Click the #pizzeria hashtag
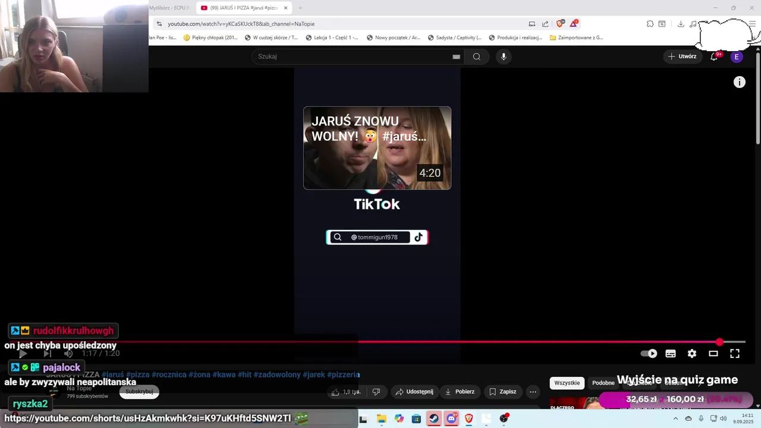 coord(344,374)
